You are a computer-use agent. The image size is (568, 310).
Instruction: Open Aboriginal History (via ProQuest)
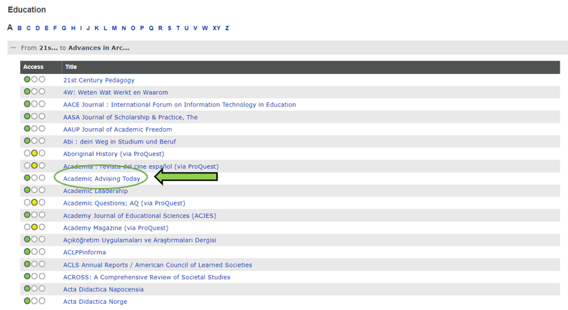click(114, 154)
